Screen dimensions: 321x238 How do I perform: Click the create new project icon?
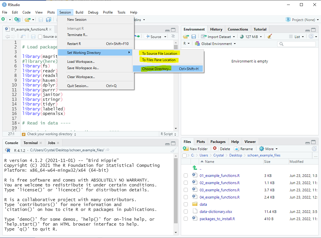[x=17, y=20]
